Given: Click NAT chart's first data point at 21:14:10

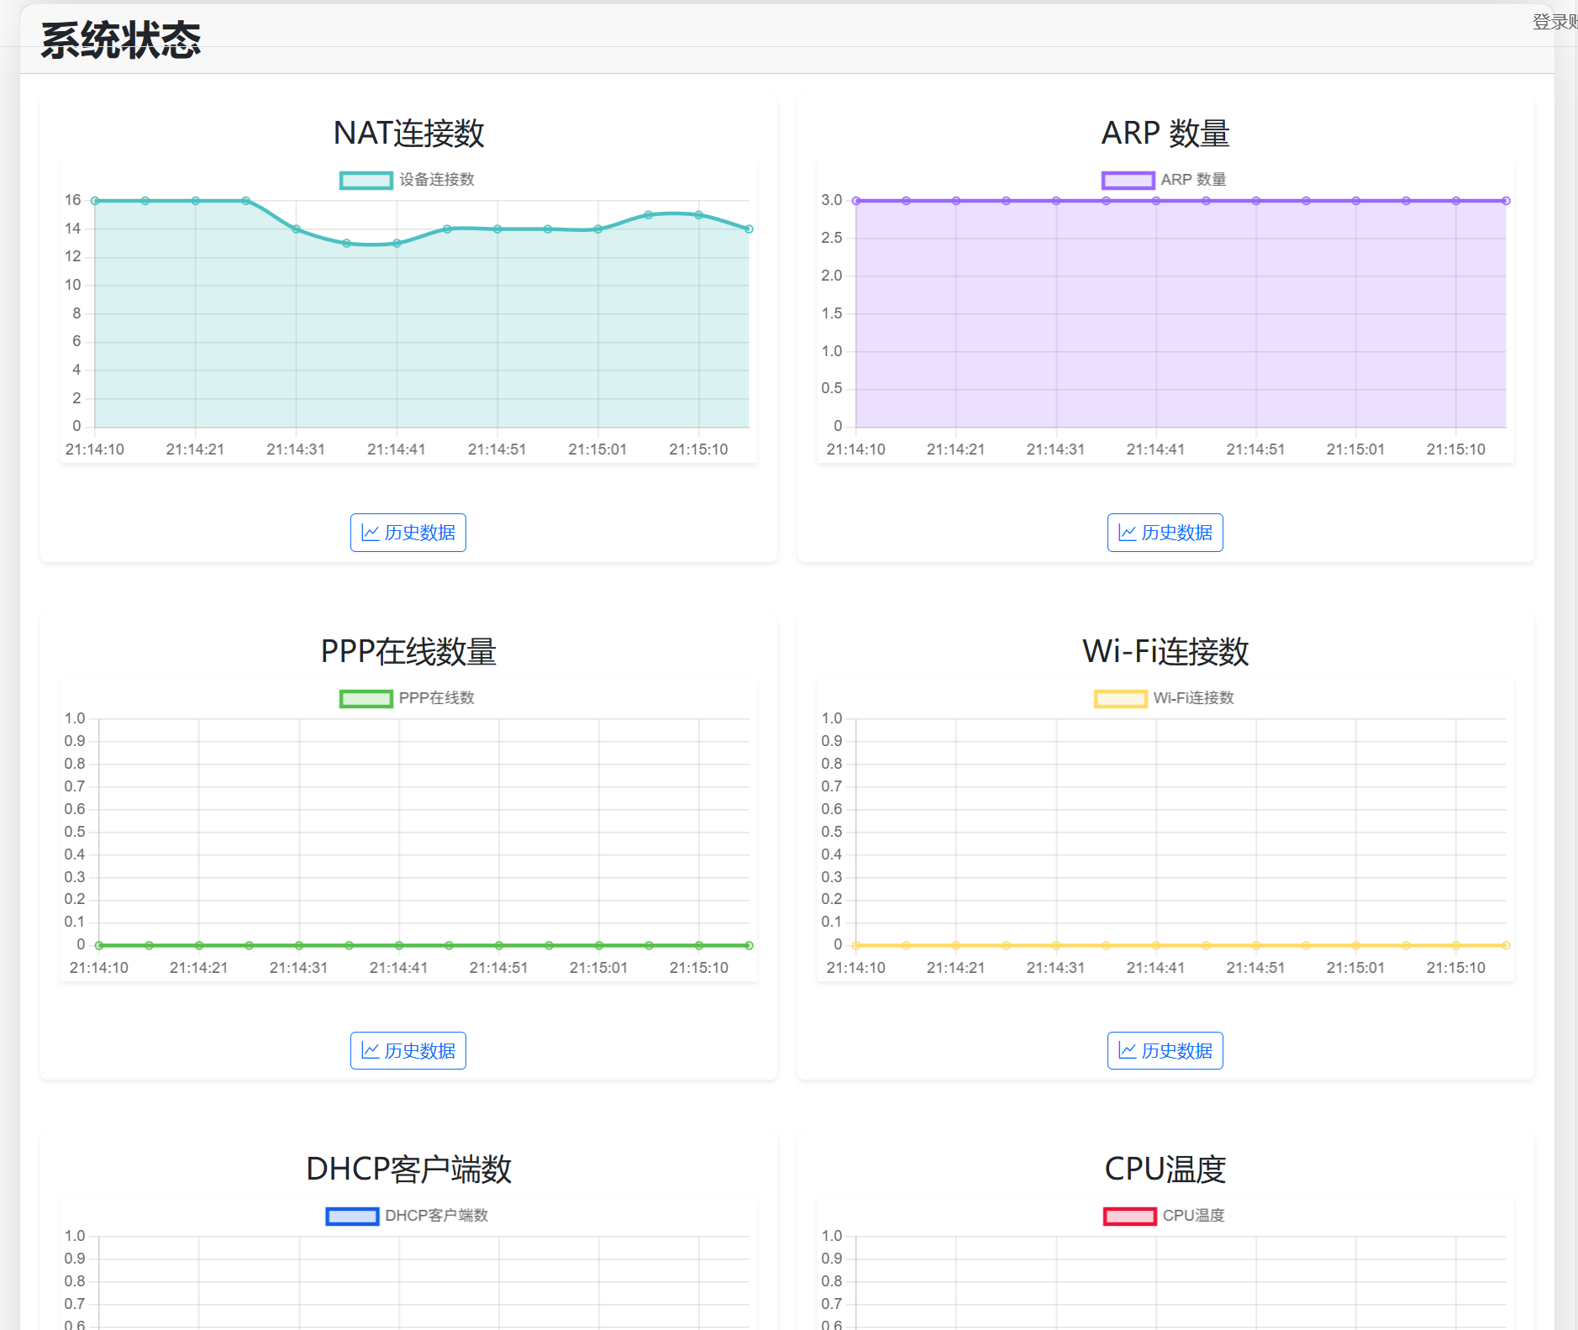Looking at the screenshot, I should (95, 201).
